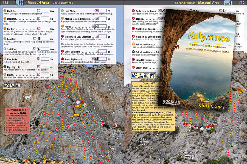Click the Iannis p.335 reference label
This screenshot has height=164, width=247.
click(x=27, y=97)
